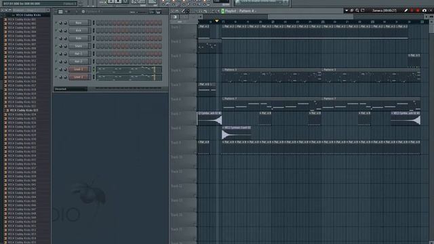Mute the Lead-2 channel LED
The height and width of the screenshot is (244, 434).
56,77
